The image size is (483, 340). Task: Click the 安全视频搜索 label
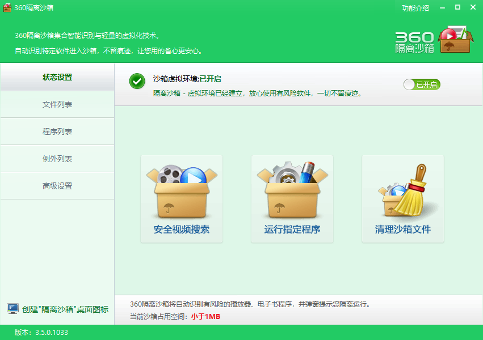(x=182, y=229)
